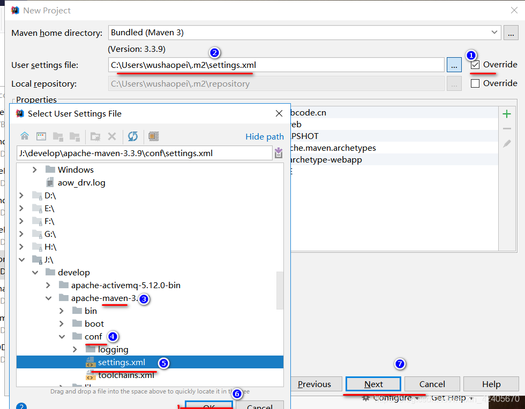Select the Windows folder row
525x409 pixels.
pyautogui.click(x=149, y=170)
